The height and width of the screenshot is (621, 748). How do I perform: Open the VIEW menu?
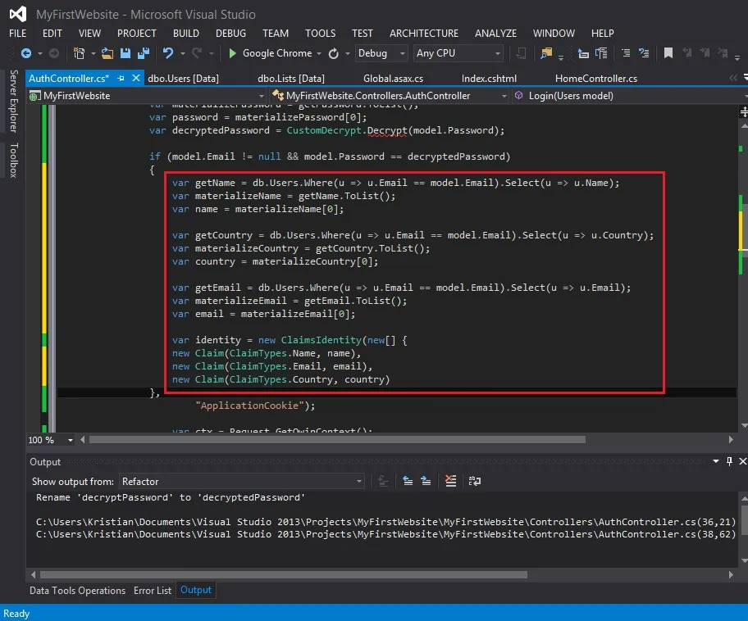click(x=89, y=34)
